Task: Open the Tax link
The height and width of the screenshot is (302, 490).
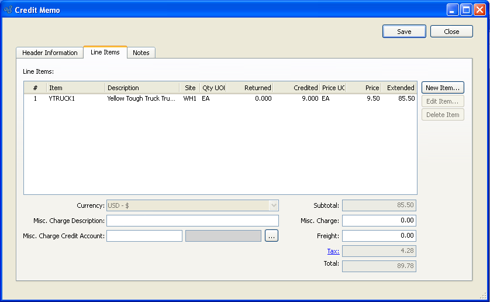Action: [x=333, y=251]
